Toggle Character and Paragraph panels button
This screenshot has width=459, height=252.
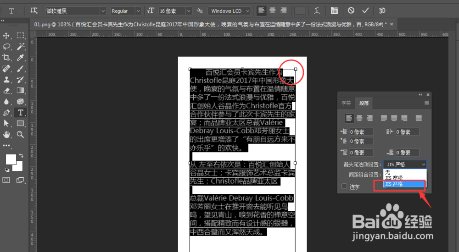click(334, 11)
